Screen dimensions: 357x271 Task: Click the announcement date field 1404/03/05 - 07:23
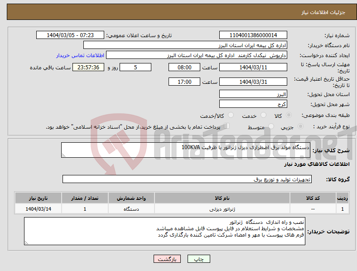[70, 35]
